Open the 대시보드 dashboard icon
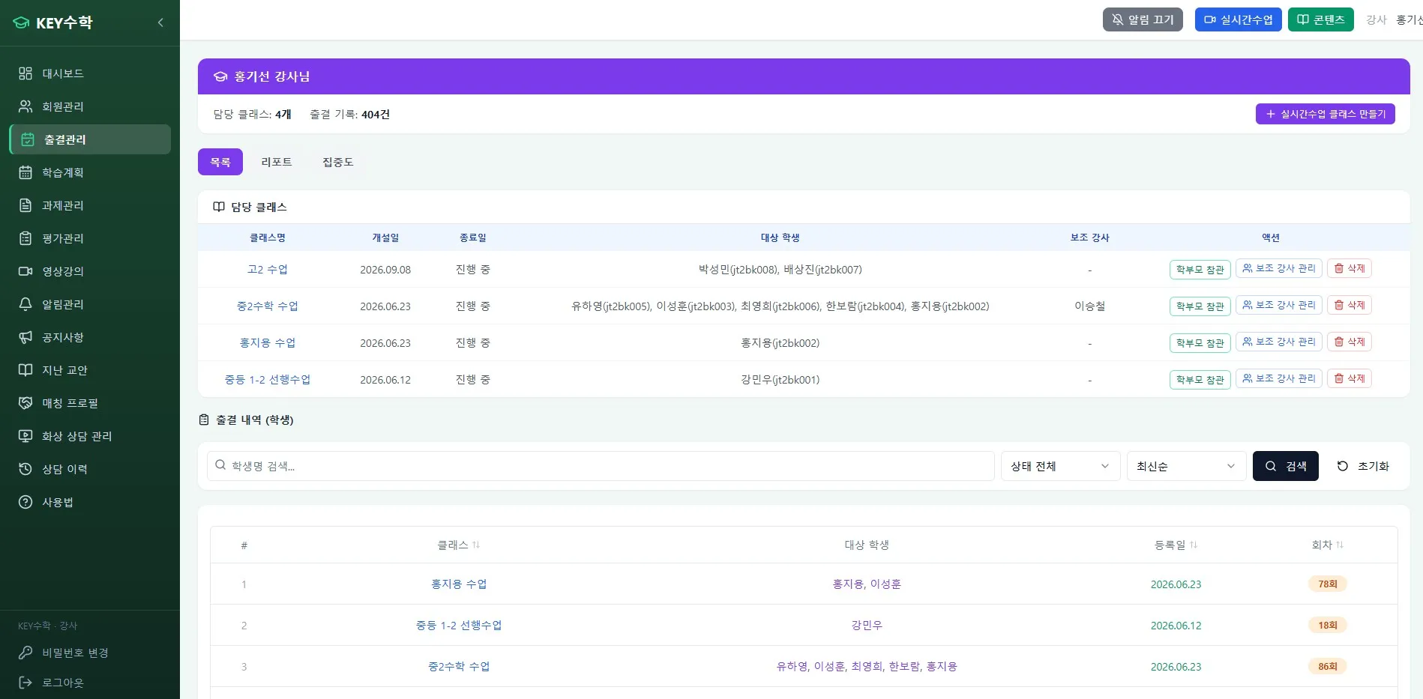Image resolution: width=1423 pixels, height=699 pixels. click(25, 73)
